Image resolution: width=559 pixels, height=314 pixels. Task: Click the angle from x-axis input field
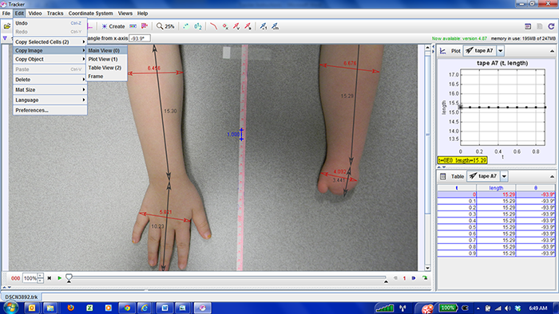pyautogui.click(x=140, y=38)
